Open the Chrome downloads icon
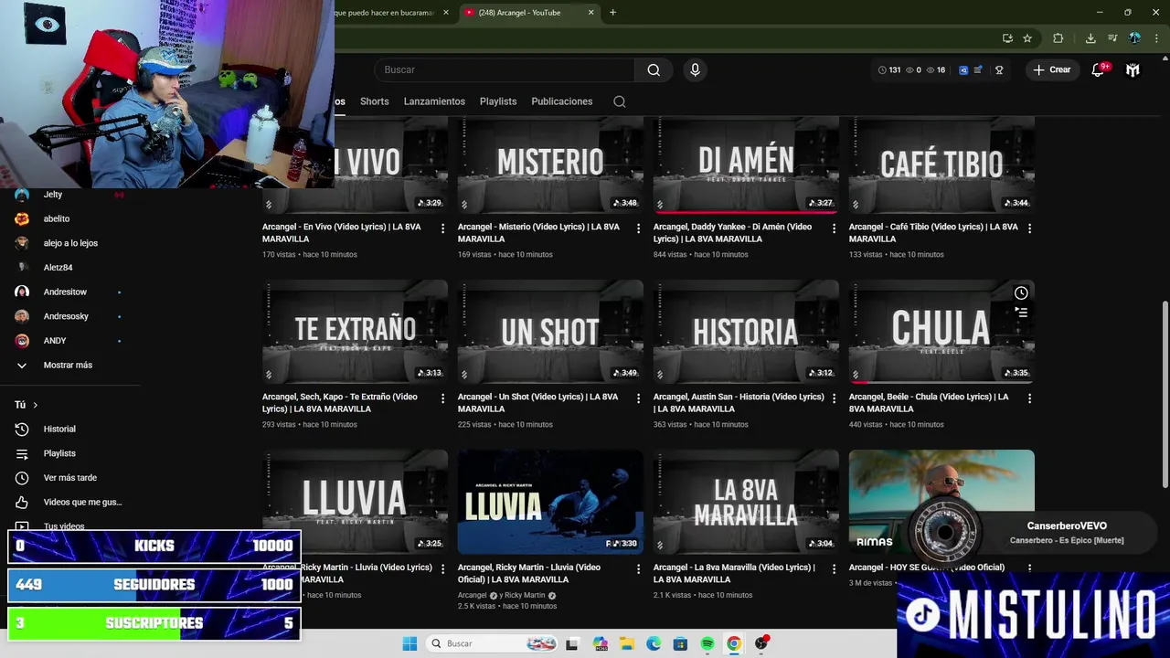The width and height of the screenshot is (1170, 658). 1090,38
